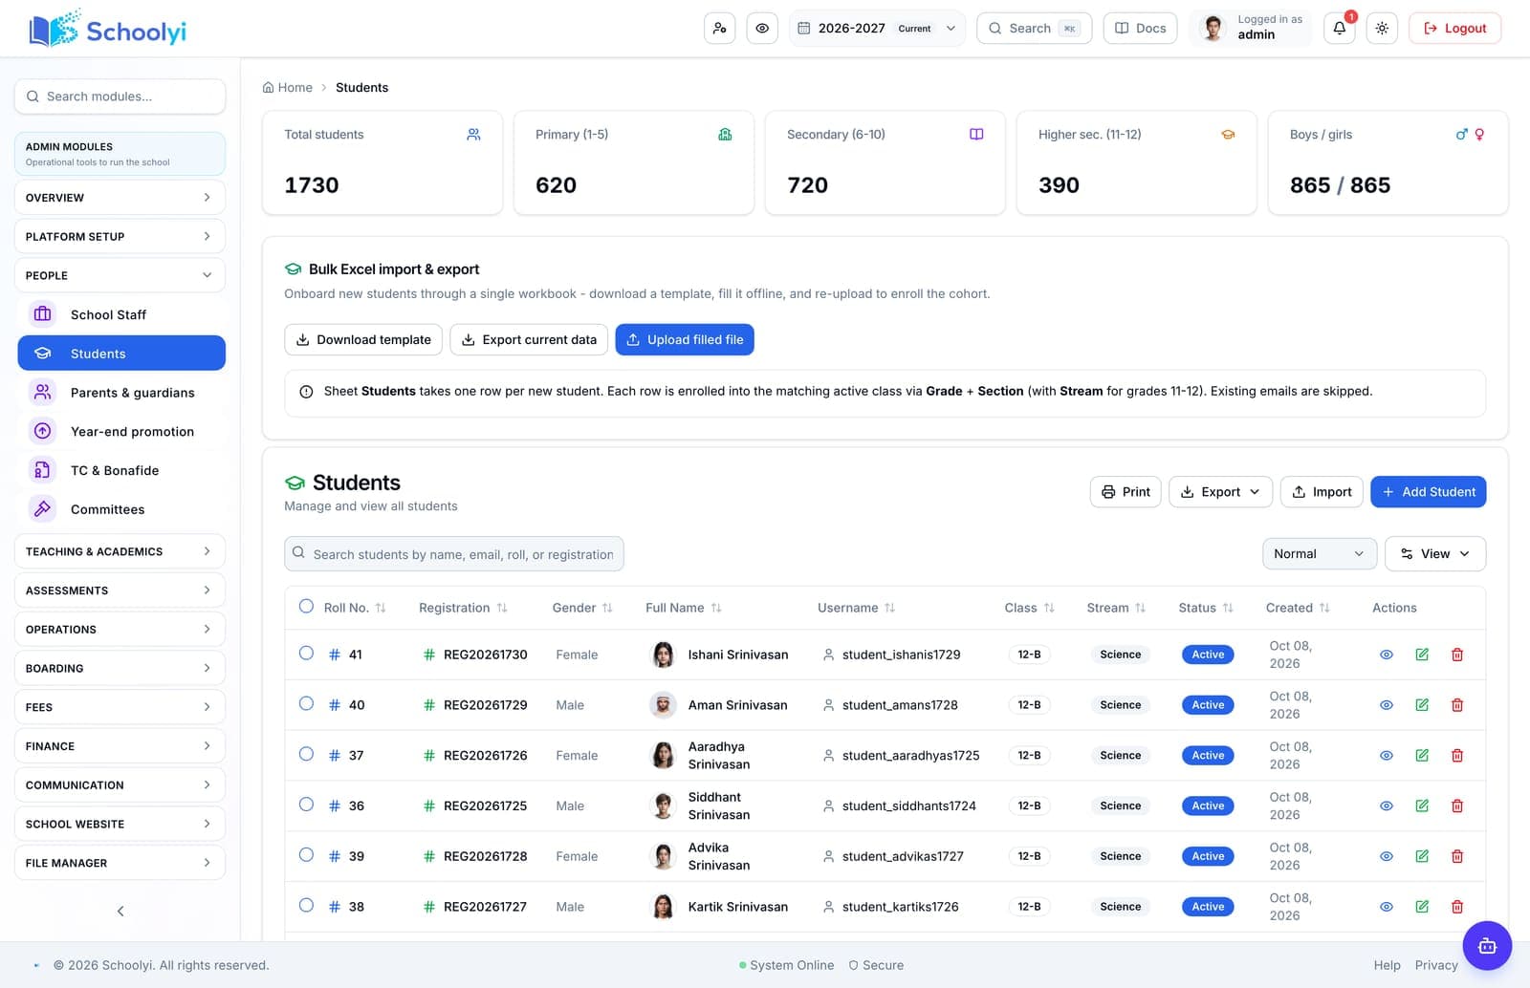
Task: Collapse the sidebar with the left arrow
Action: pyautogui.click(x=120, y=911)
